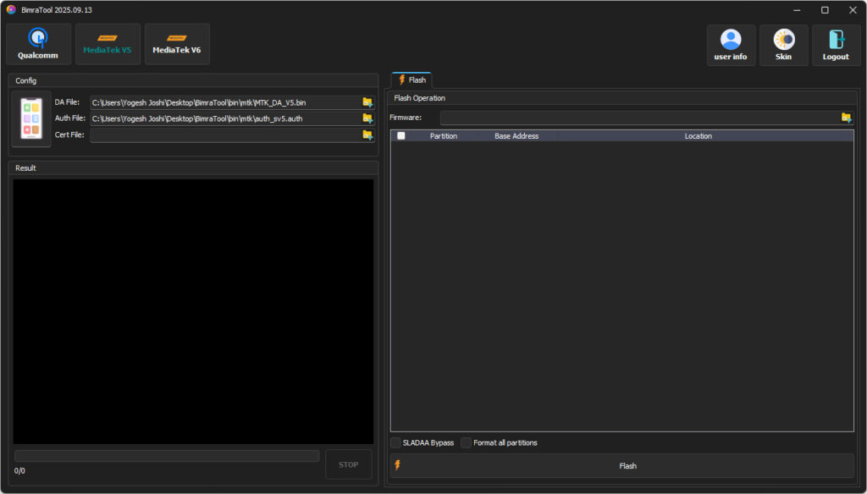Click the Location column header
867x494 pixels.
(x=698, y=135)
